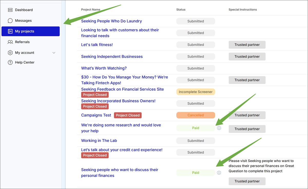308x189 pixels.
Task: Click the Referrals people icon
Action: click(x=10, y=42)
